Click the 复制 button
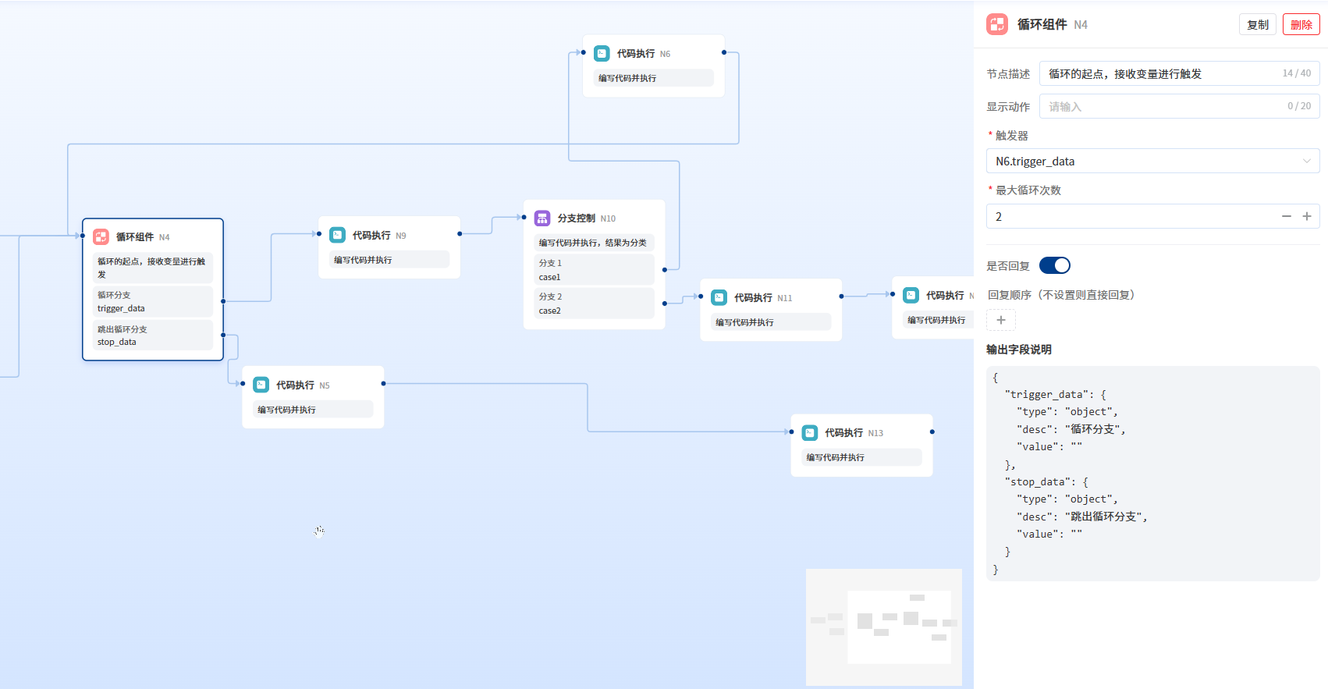The width and height of the screenshot is (1328, 689). tap(1257, 25)
